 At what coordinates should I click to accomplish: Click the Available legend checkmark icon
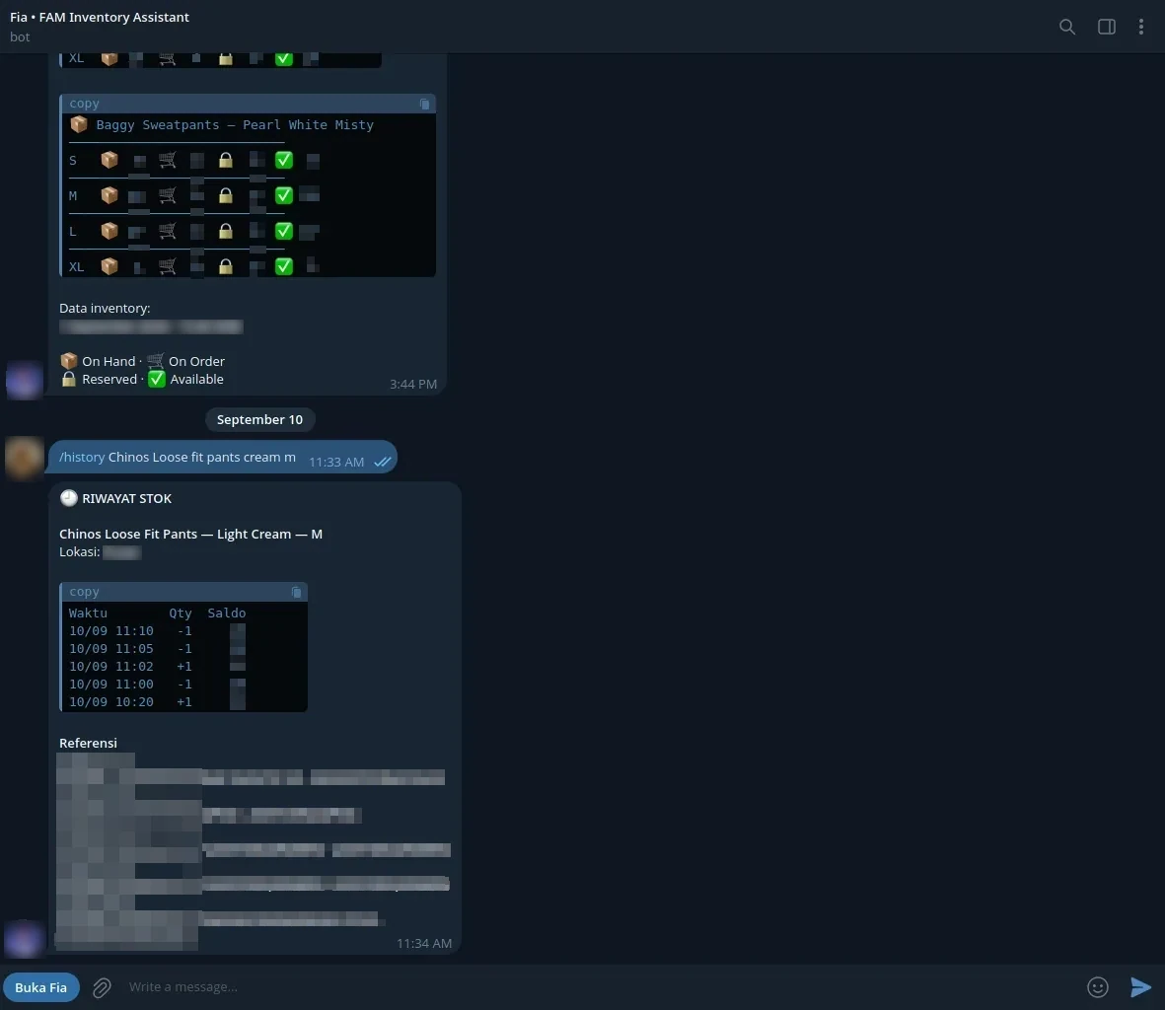156,379
